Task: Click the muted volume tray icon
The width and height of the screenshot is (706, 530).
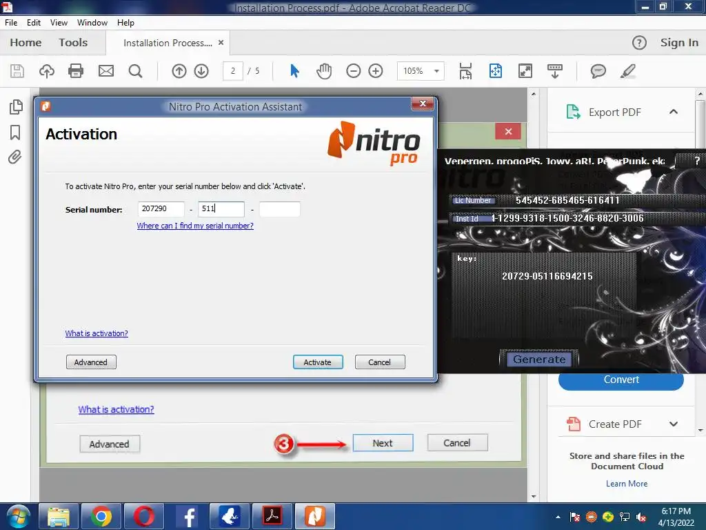Action: (641, 517)
